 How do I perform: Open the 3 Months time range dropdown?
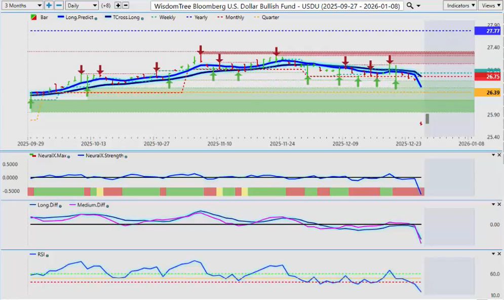[x=22, y=5]
